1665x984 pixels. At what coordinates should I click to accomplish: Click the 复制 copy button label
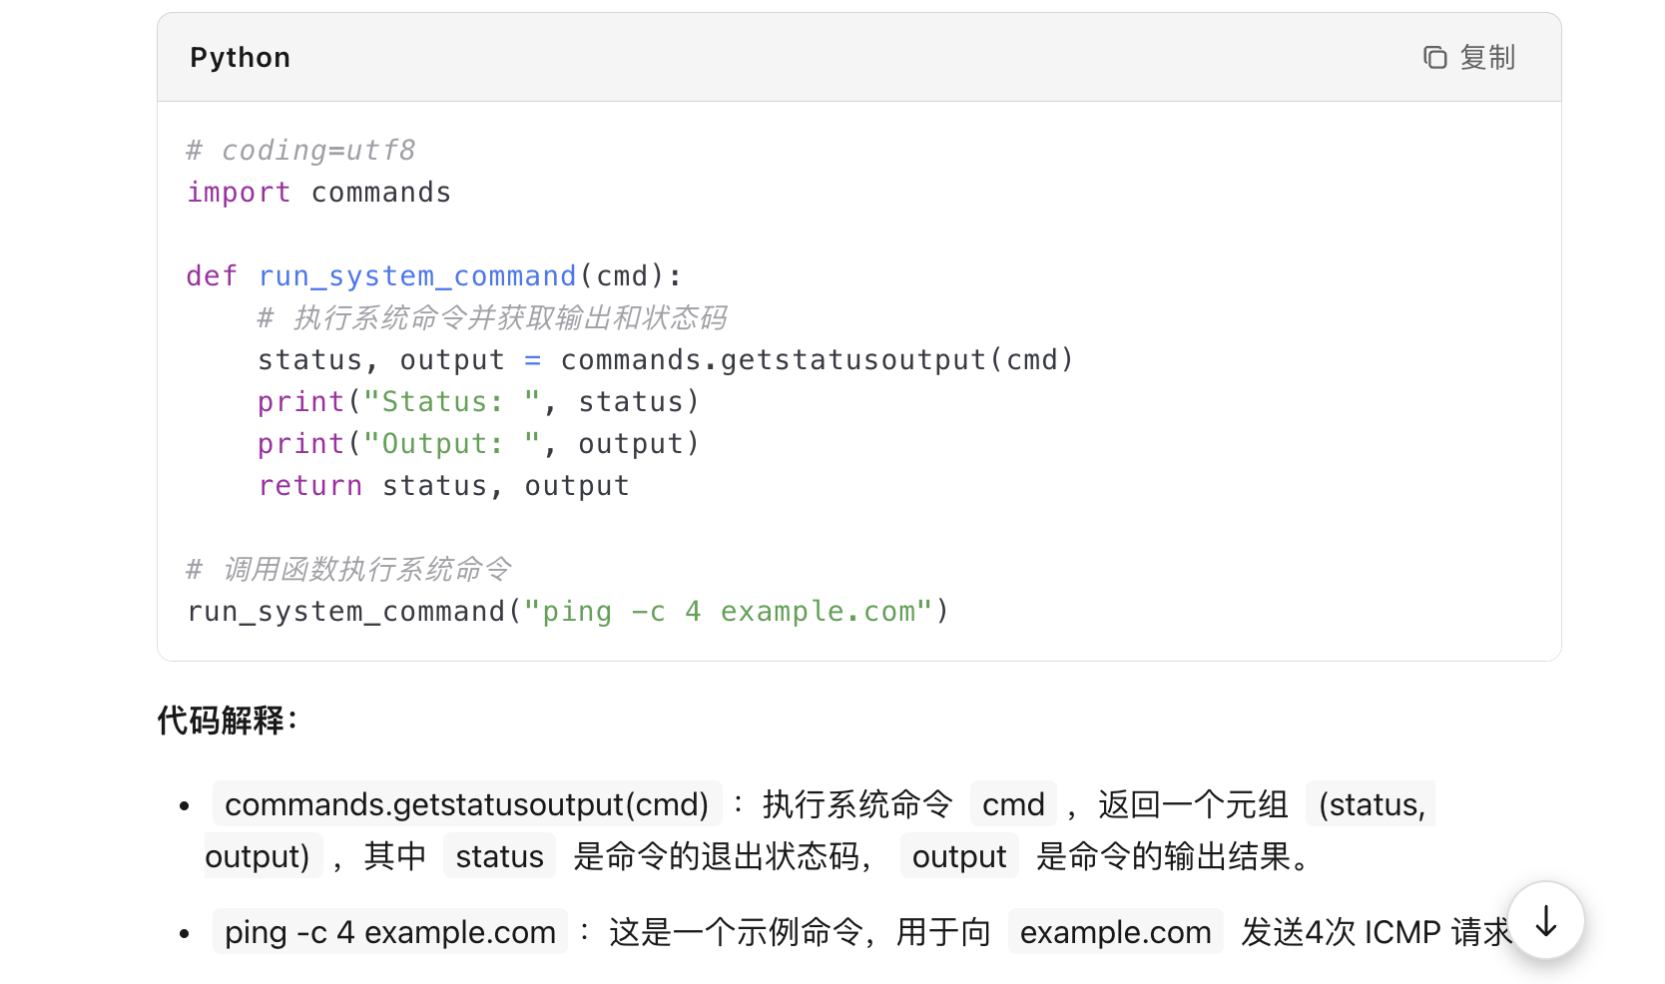(1487, 58)
